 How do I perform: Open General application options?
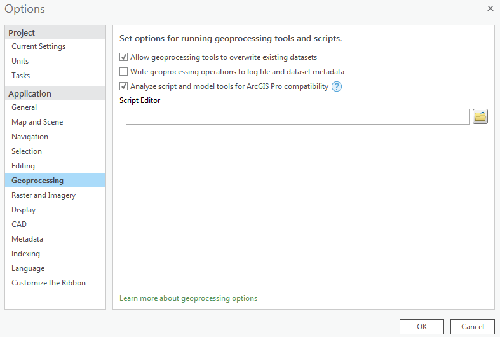click(24, 107)
